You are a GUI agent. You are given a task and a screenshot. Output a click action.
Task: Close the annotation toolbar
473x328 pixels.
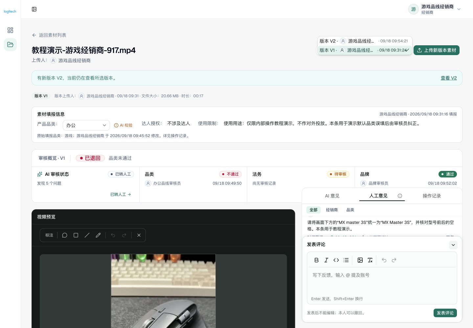pyautogui.click(x=139, y=235)
